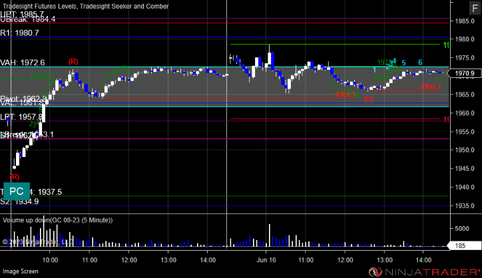Click the 1960.0 price axis label
482x278 pixels.
point(464,113)
